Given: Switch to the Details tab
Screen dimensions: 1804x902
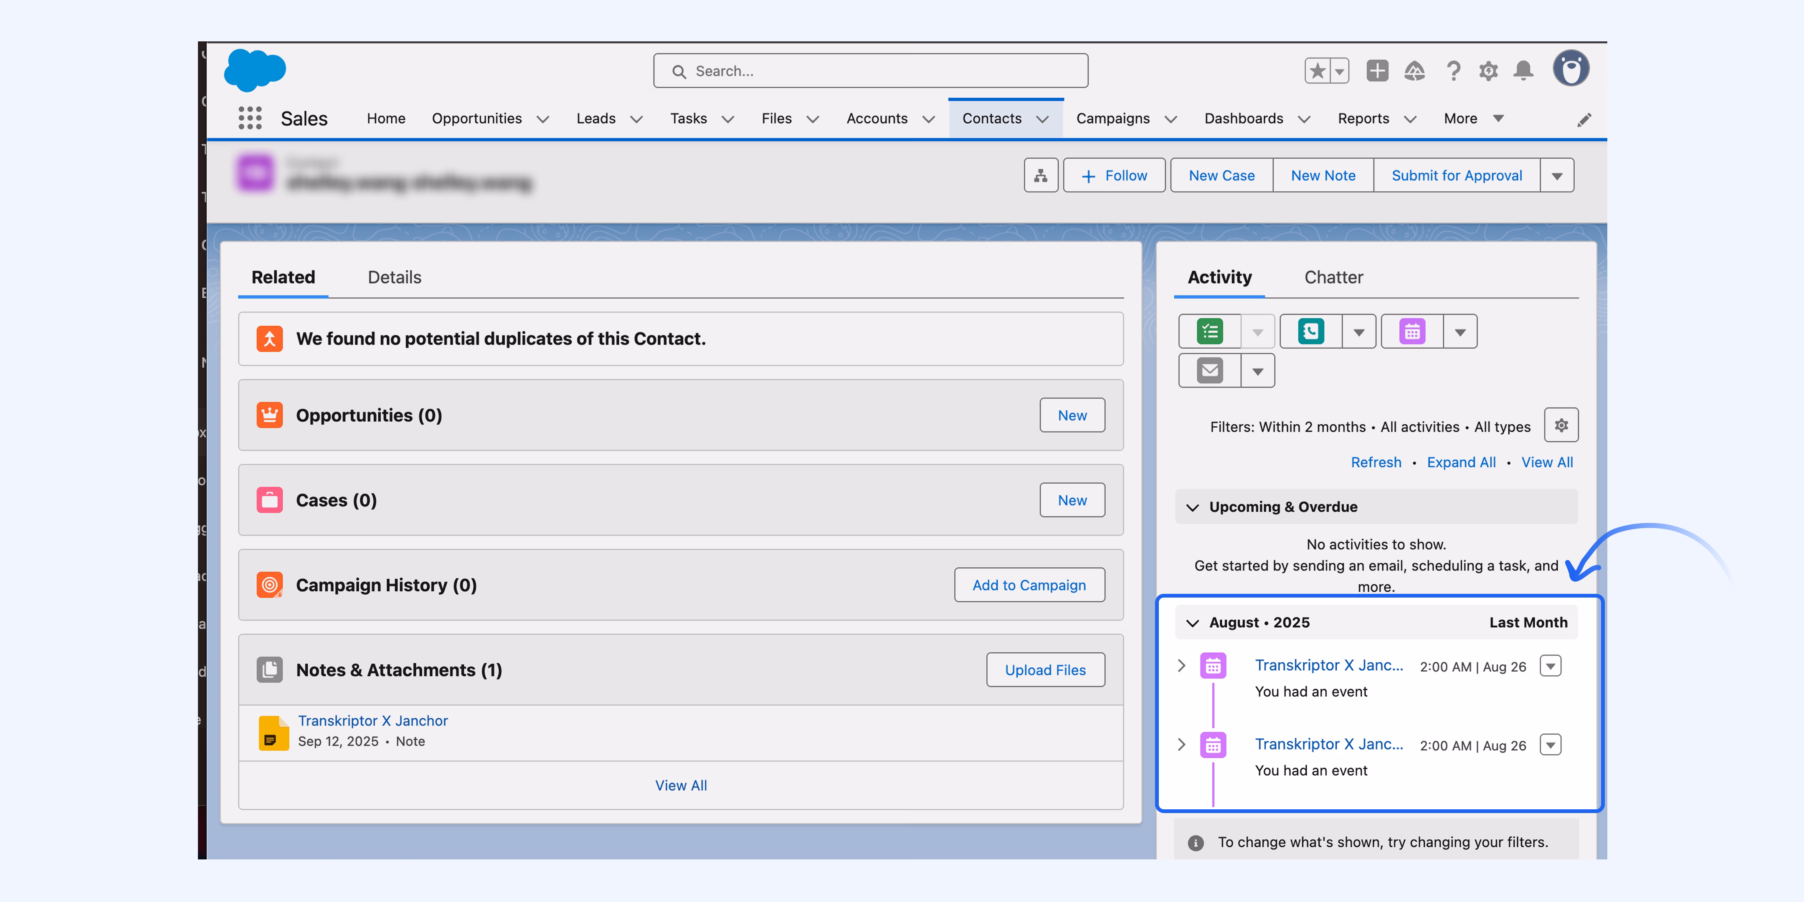Looking at the screenshot, I should click(x=393, y=276).
